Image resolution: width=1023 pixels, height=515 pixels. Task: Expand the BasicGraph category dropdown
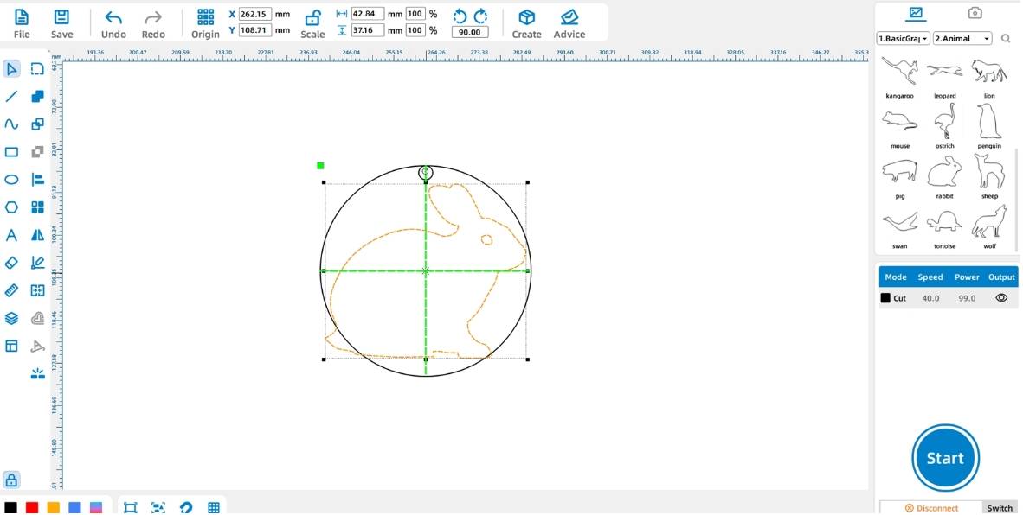click(x=904, y=38)
